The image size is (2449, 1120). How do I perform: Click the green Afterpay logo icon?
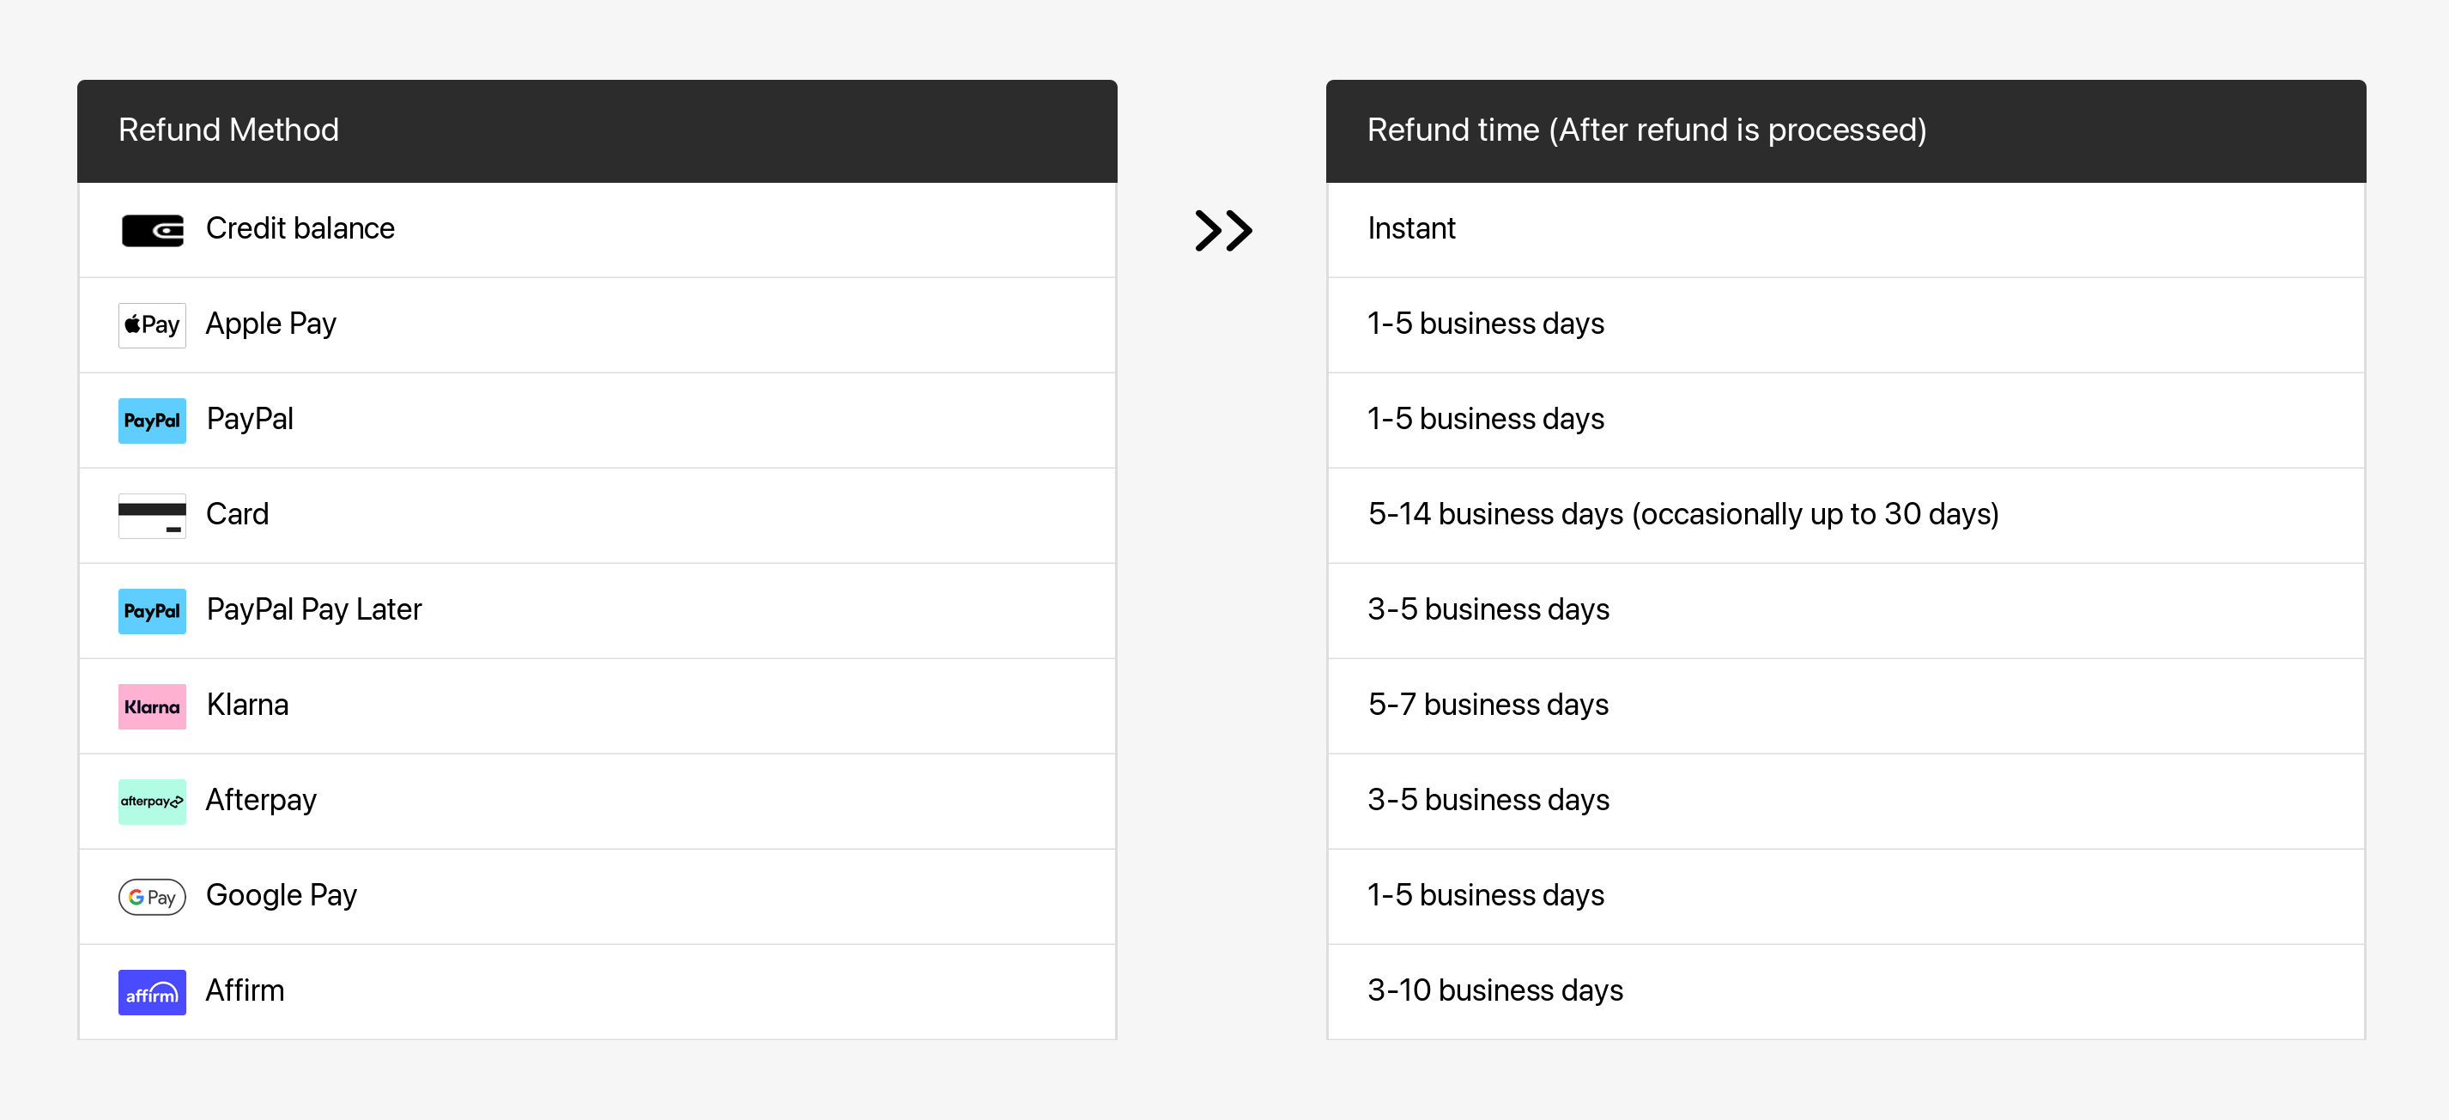(152, 802)
